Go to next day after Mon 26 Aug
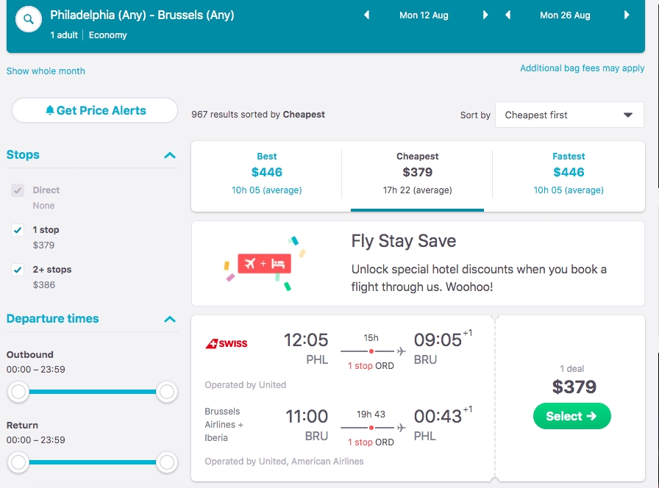 point(627,15)
